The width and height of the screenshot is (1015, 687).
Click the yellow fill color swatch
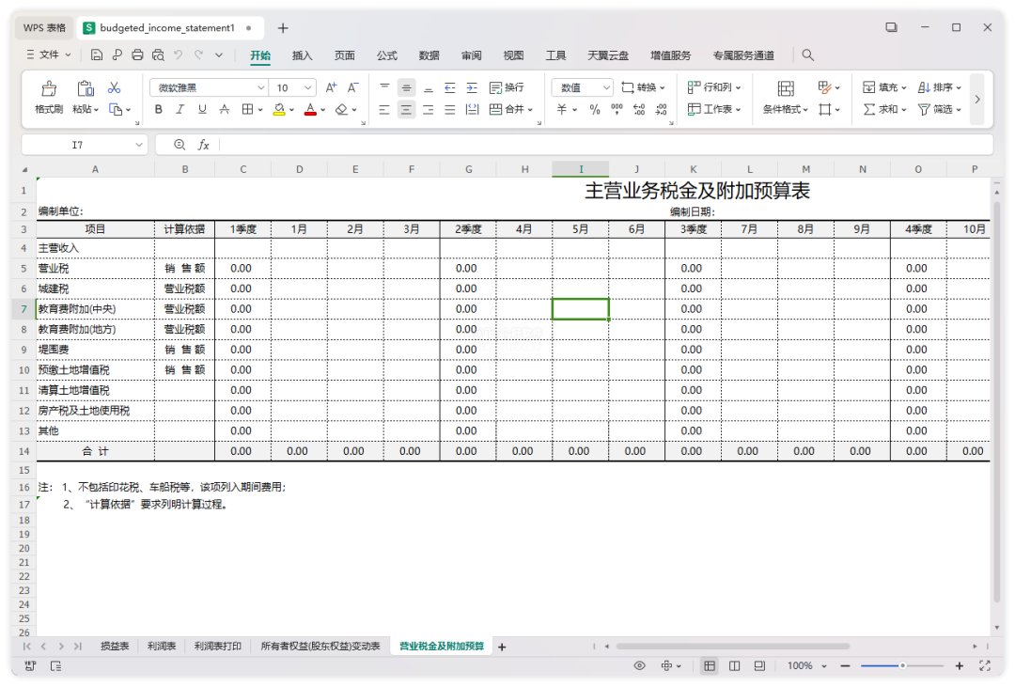[x=279, y=110]
